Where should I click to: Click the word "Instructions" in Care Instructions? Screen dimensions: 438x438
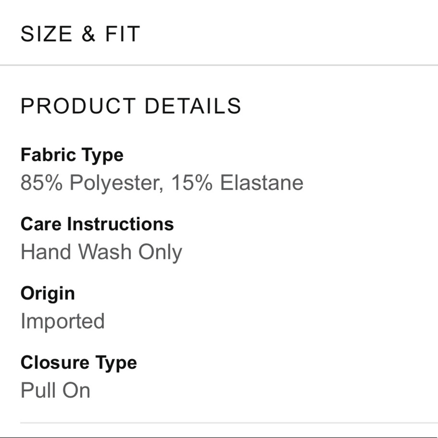[120, 224]
